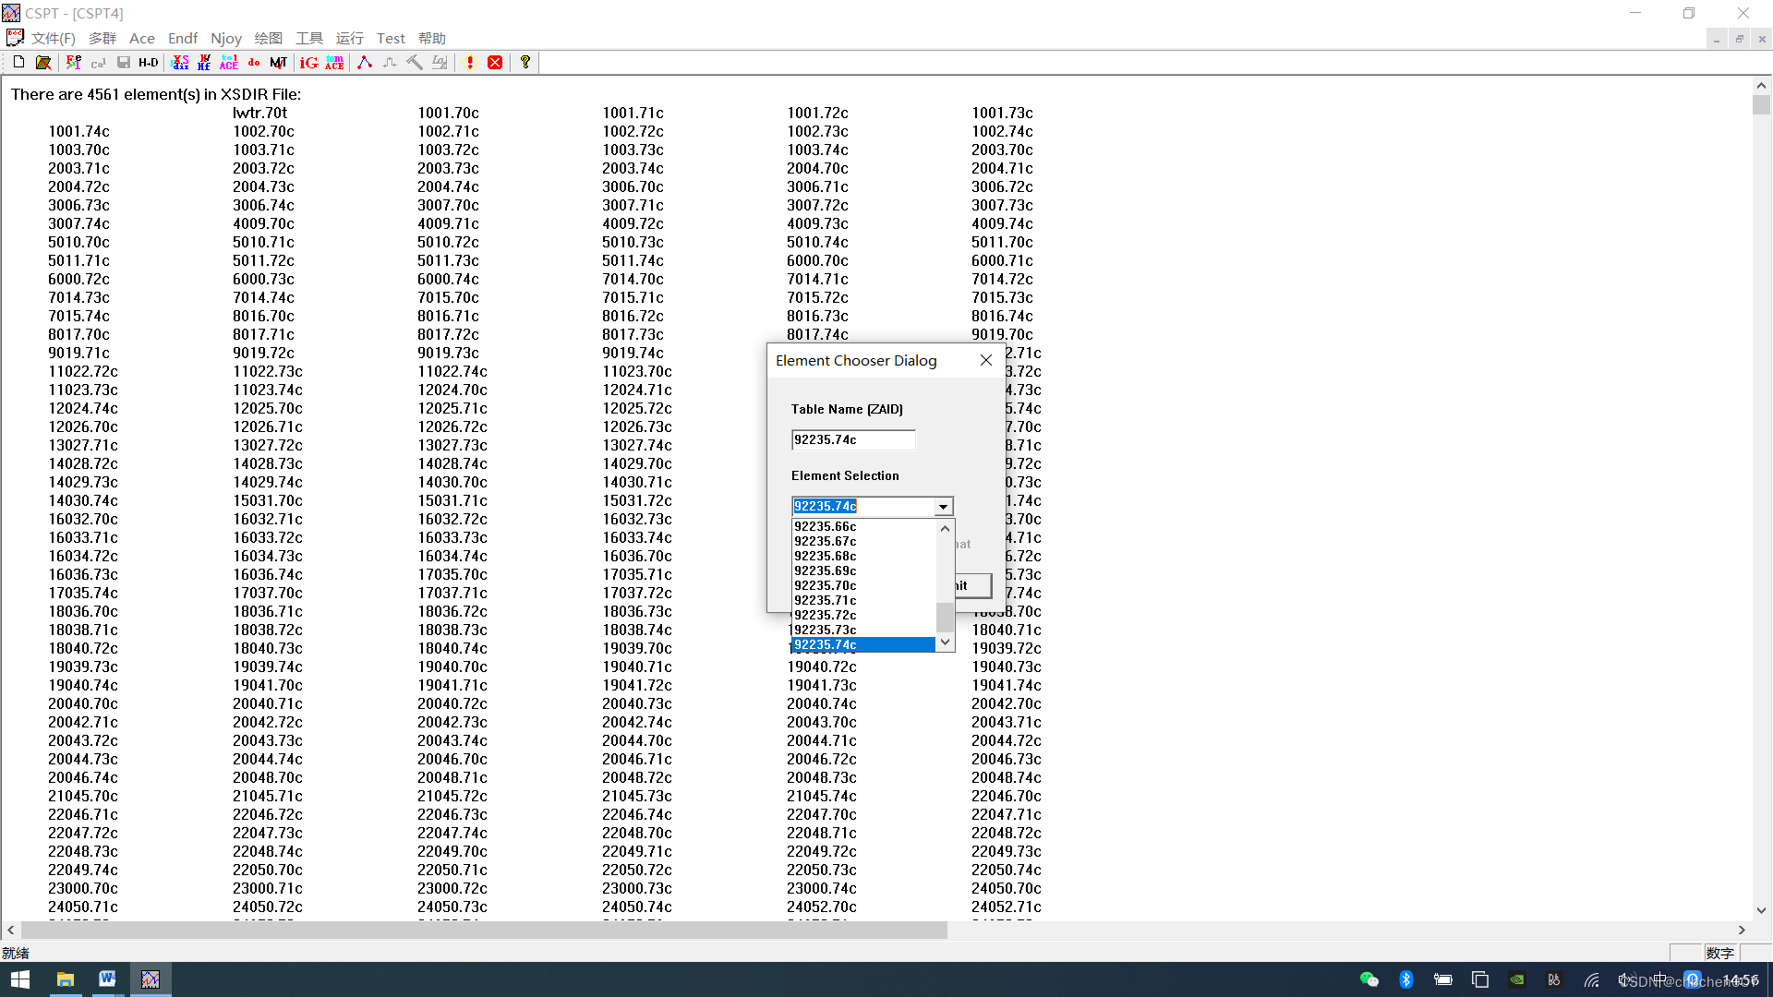Click the yellow question mark help icon
Viewport: 1773px width, 997px height.
[x=525, y=62]
